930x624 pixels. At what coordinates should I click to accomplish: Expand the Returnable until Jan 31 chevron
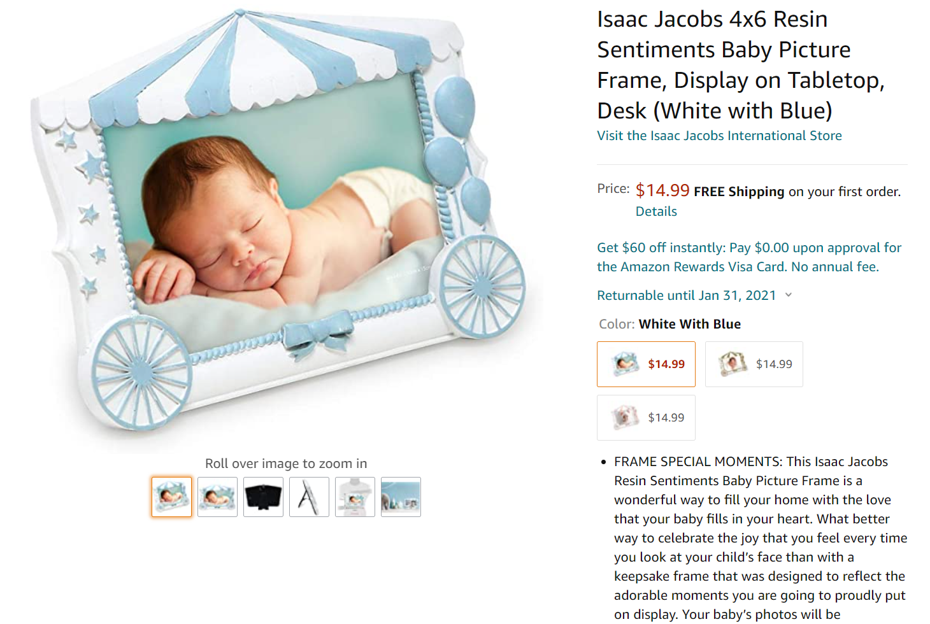[789, 295]
